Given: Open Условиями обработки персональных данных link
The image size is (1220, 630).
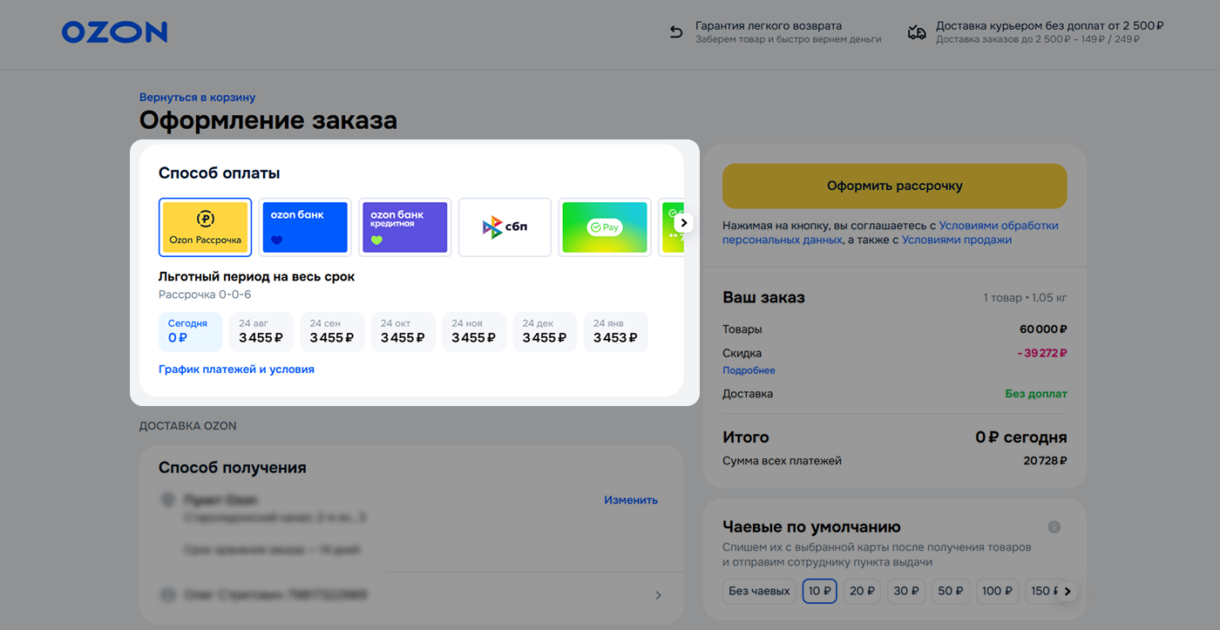Looking at the screenshot, I should coord(891,233).
